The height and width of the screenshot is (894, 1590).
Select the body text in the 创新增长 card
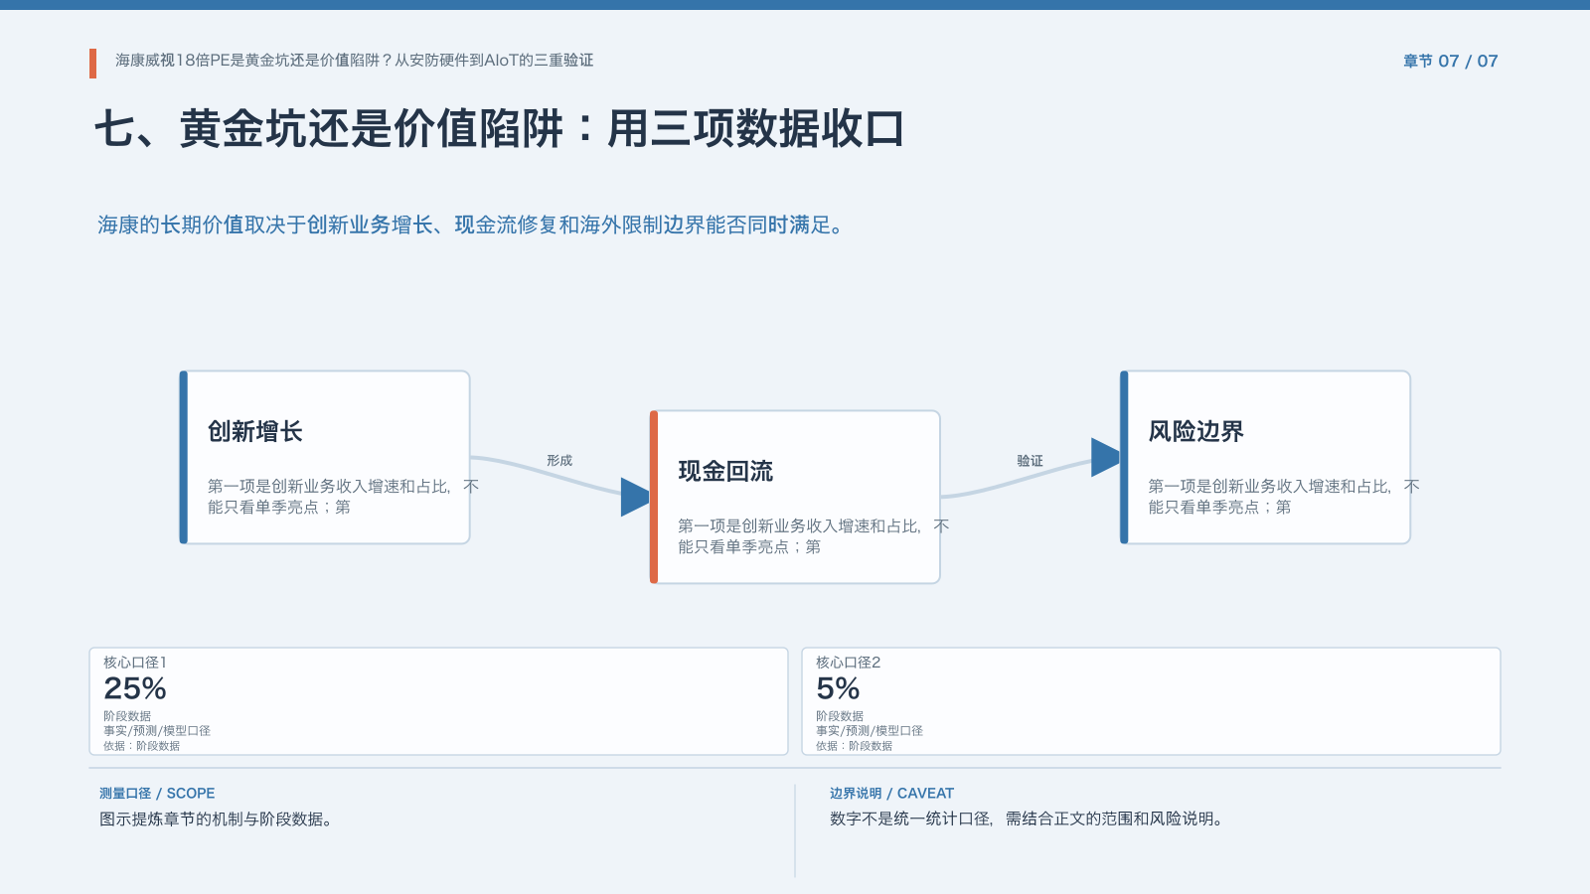coord(343,497)
